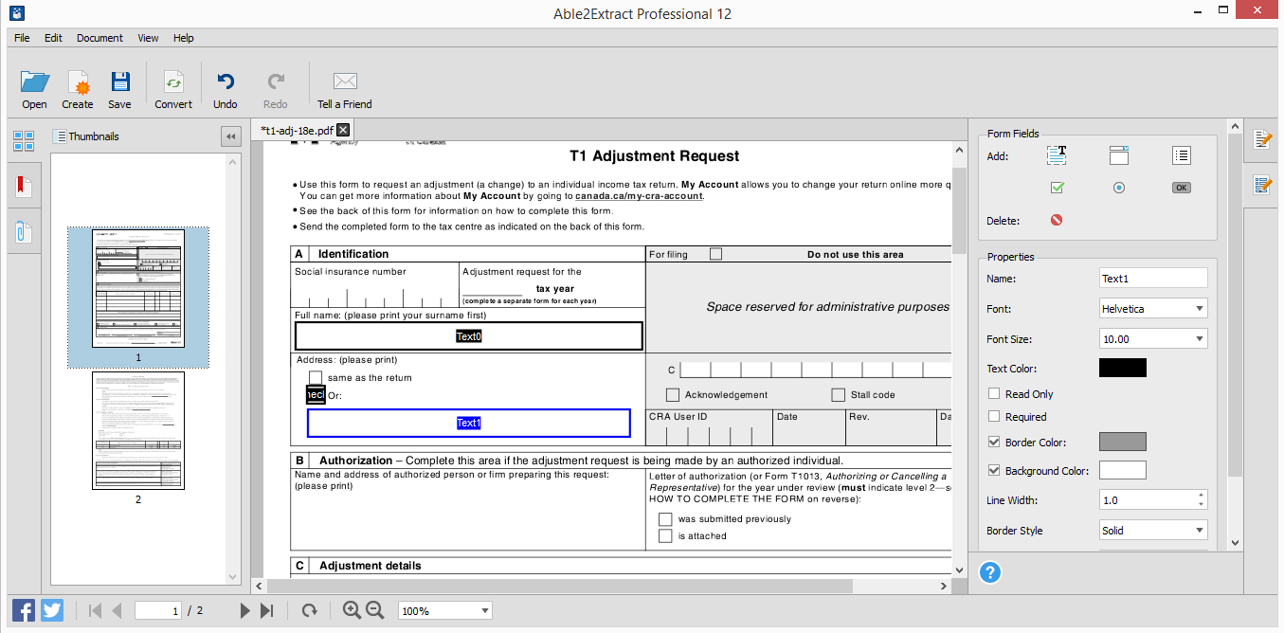Add a text field form element
This screenshot has width=1284, height=633.
(1057, 155)
